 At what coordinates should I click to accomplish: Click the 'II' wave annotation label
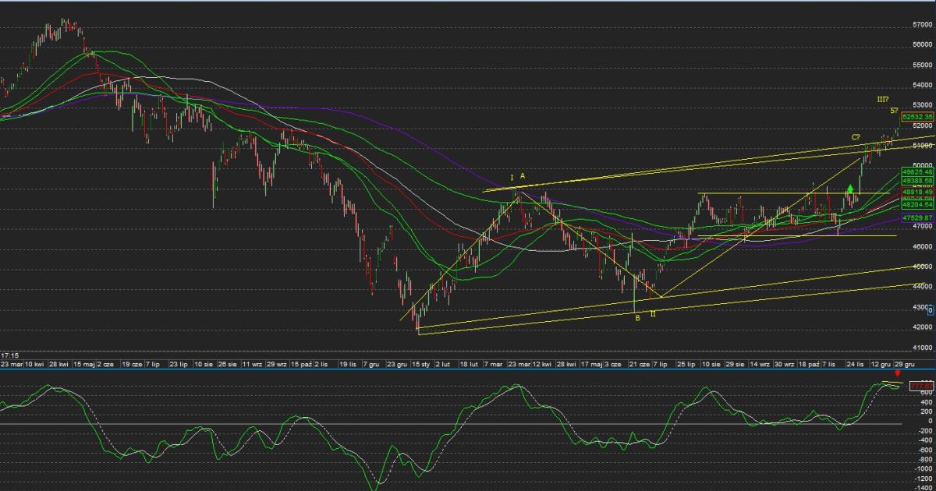[653, 313]
